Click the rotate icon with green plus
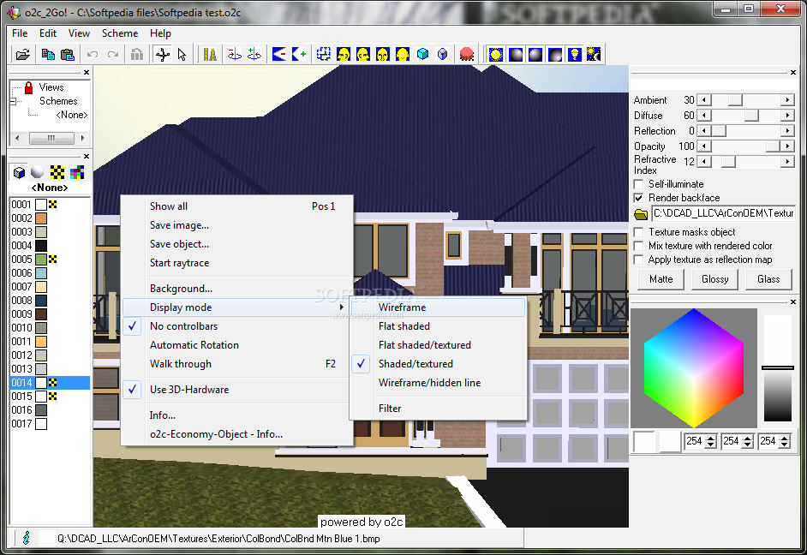 (254, 54)
